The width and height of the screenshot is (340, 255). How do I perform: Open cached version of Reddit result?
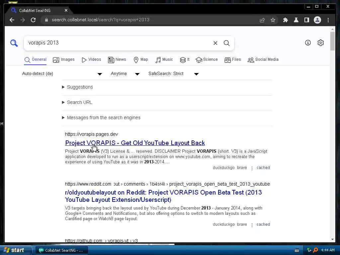pyautogui.click(x=263, y=225)
